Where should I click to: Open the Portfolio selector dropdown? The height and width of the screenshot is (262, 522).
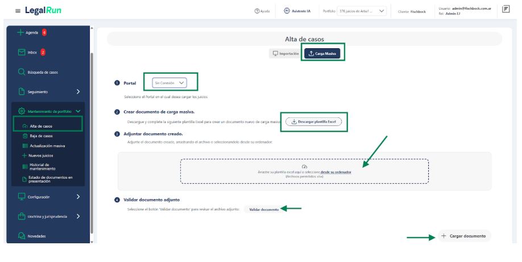point(363,11)
